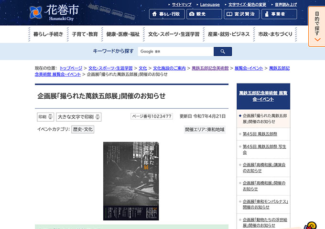Open the 健康・医療・福祉 menu
This screenshot has width=325, height=229.
click(123, 34)
